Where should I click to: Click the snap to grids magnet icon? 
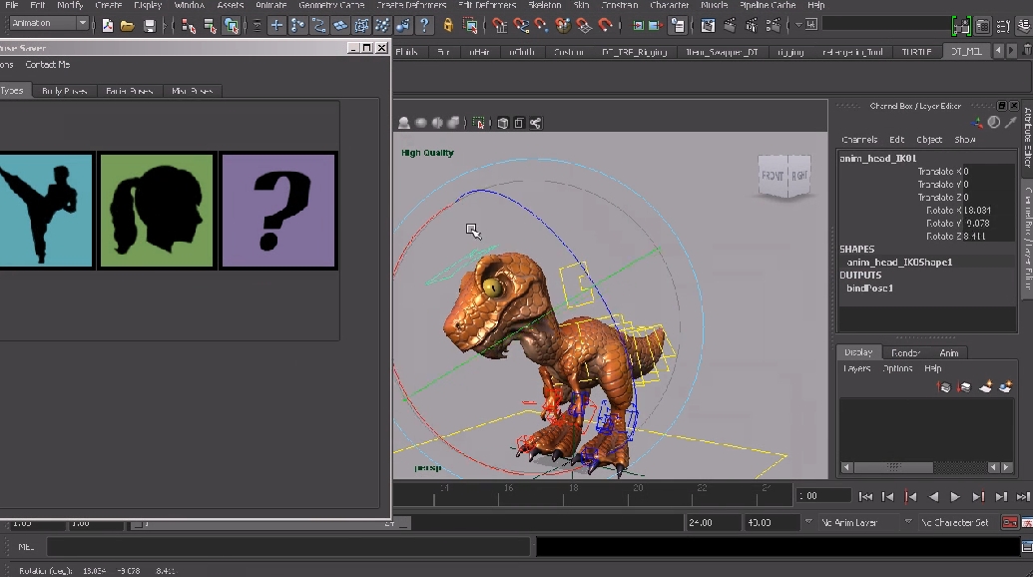[x=500, y=26]
